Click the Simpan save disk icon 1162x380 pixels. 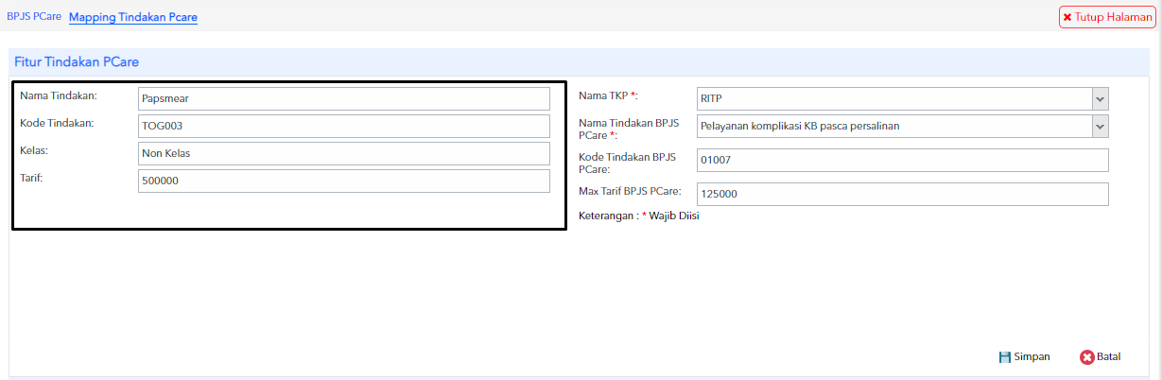(x=1005, y=357)
